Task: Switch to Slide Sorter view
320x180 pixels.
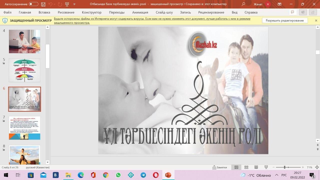Action: click(246, 167)
